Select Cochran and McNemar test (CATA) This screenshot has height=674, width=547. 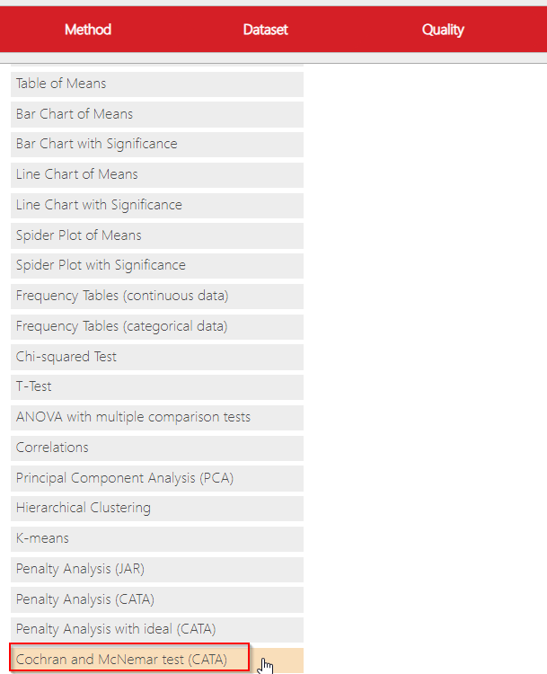coord(130,660)
